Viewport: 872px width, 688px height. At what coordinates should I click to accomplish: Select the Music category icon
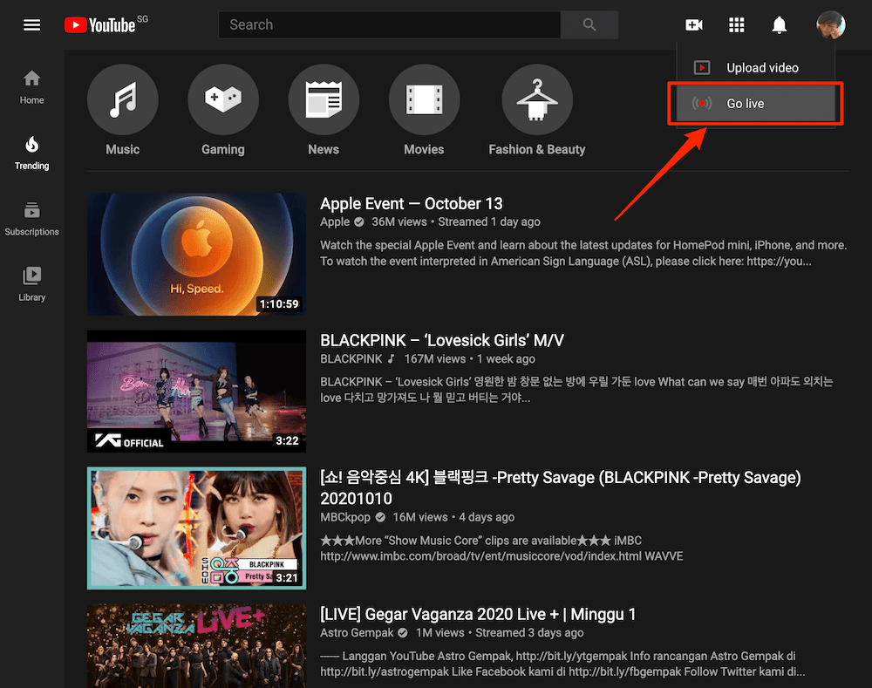click(x=123, y=99)
